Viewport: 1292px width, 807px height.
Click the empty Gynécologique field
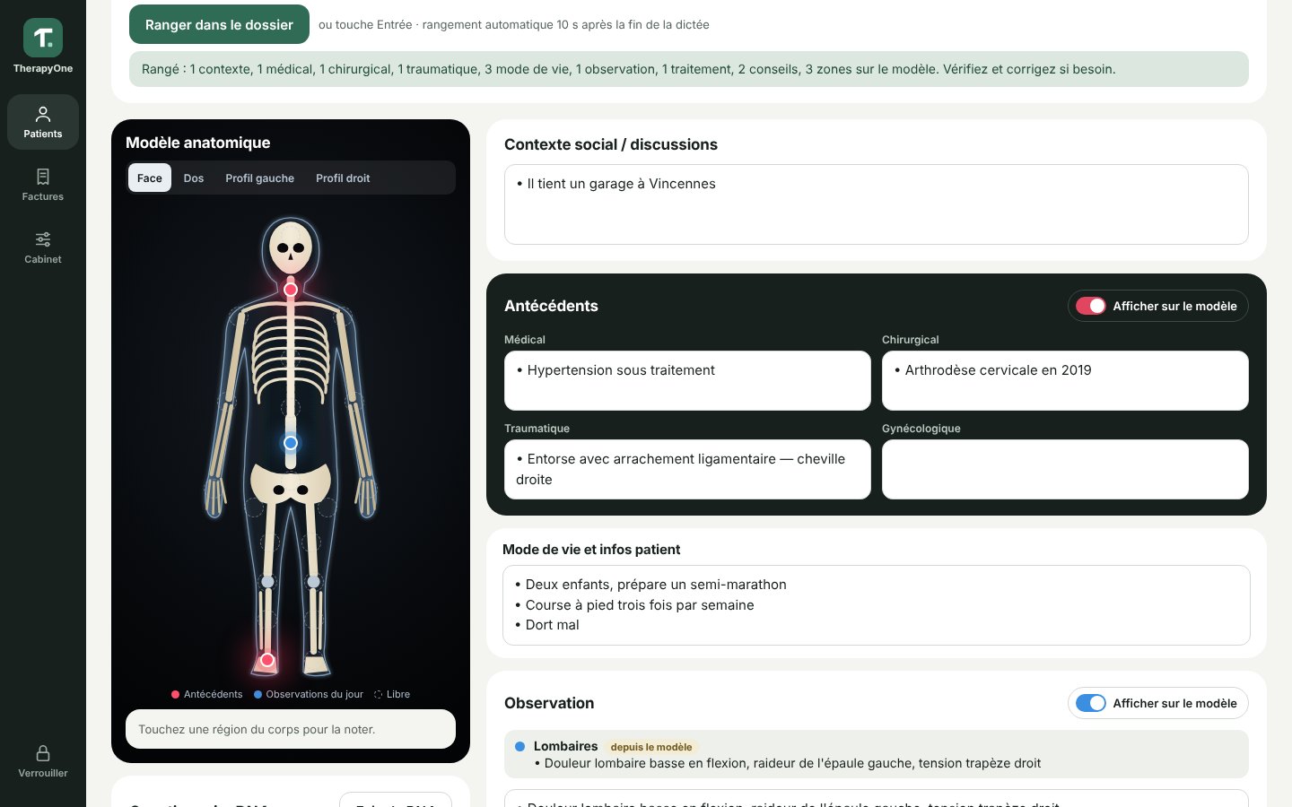1065,469
